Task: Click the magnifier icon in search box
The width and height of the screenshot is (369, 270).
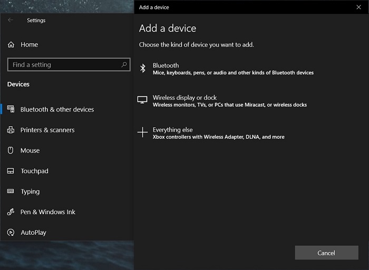Action: [124, 65]
